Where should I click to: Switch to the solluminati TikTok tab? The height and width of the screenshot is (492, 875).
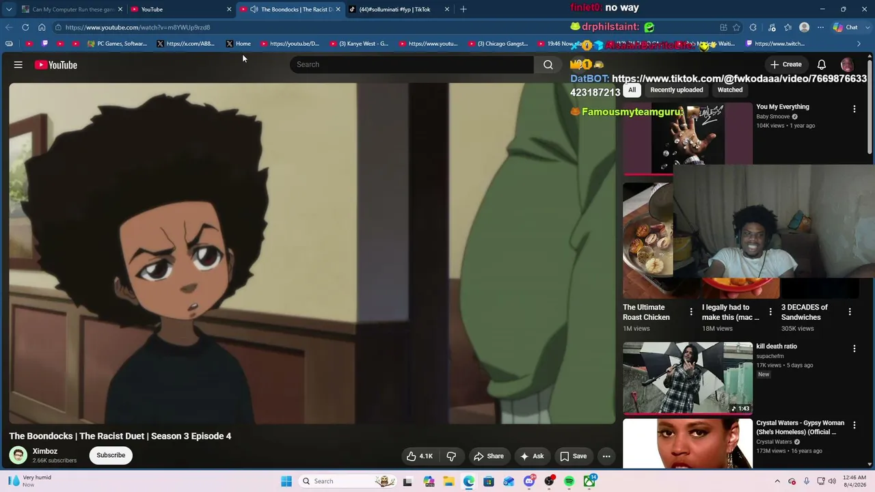click(399, 9)
